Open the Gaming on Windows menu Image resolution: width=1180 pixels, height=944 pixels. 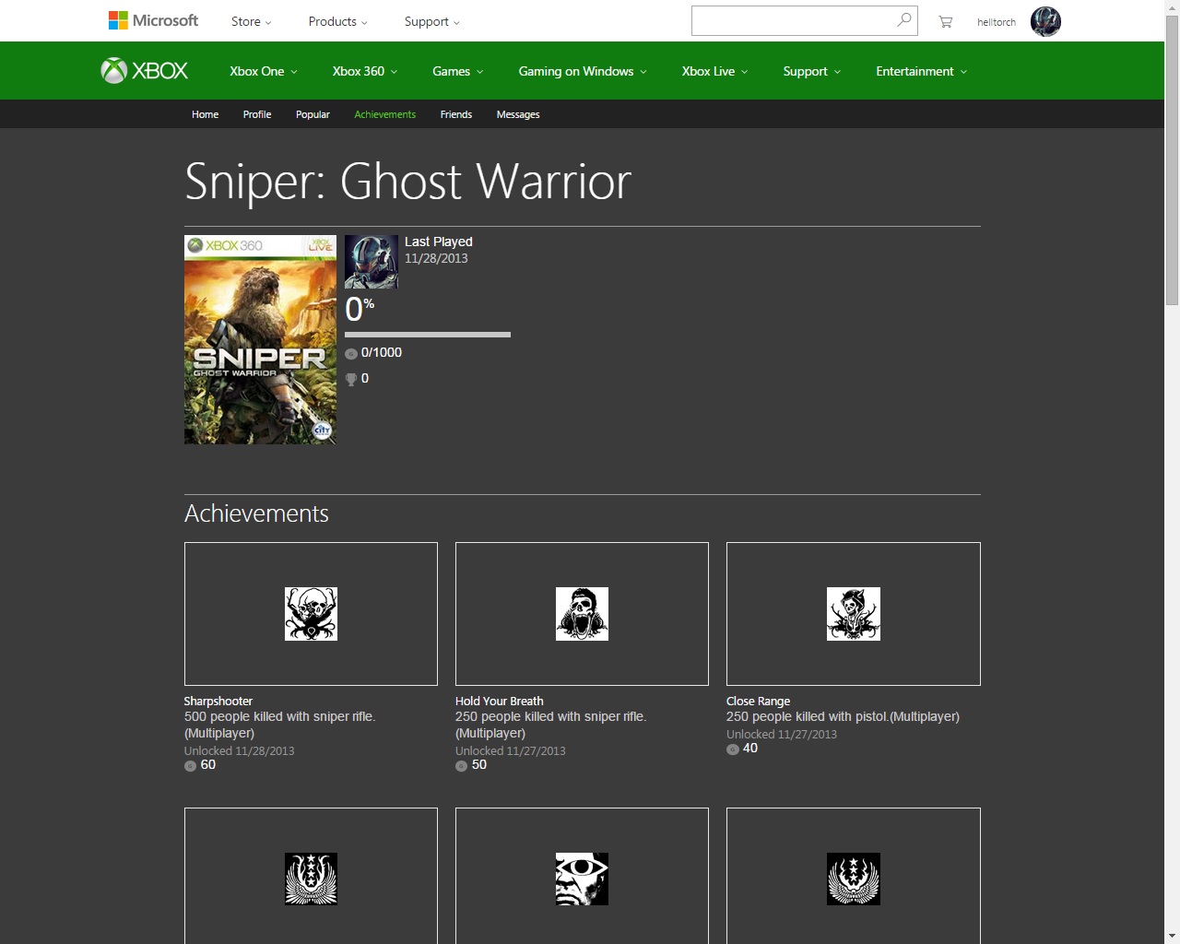[x=583, y=71]
